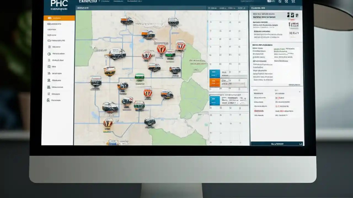This screenshot has height=198, width=353.
Task: Select the settings icon in the top toolbar
Action: (280, 2)
